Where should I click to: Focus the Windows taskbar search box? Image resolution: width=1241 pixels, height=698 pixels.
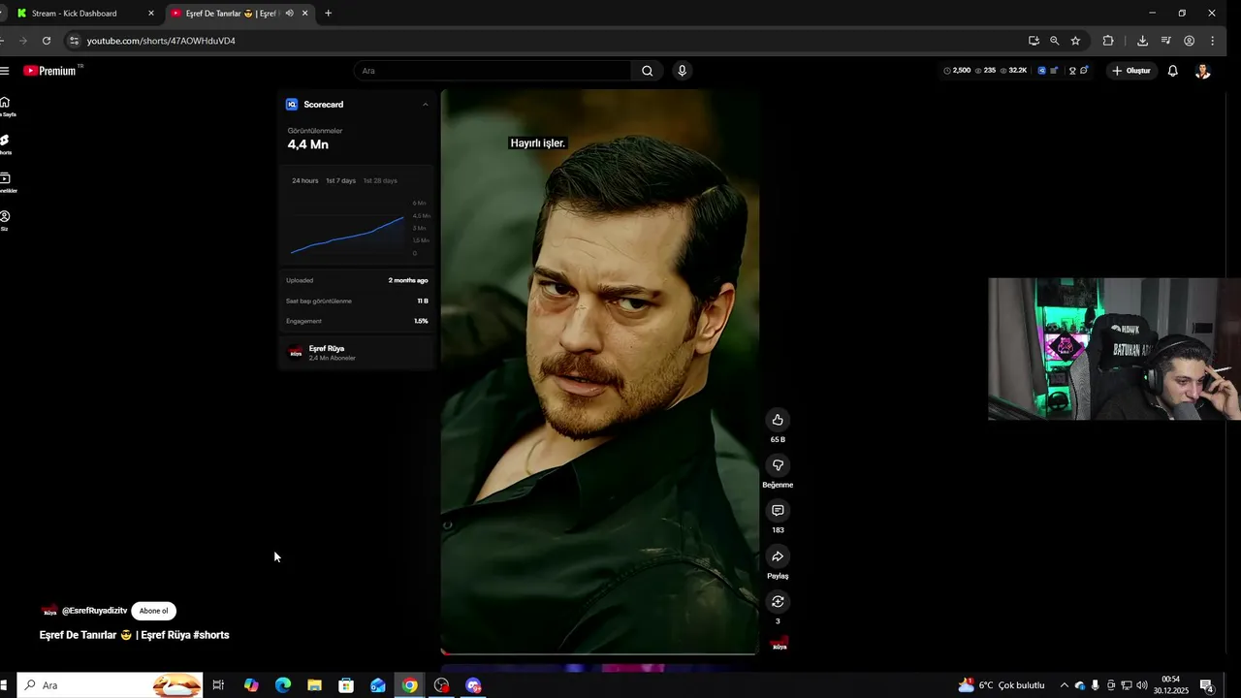click(x=110, y=685)
